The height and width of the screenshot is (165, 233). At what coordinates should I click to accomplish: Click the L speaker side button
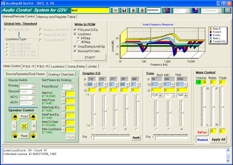point(14,126)
